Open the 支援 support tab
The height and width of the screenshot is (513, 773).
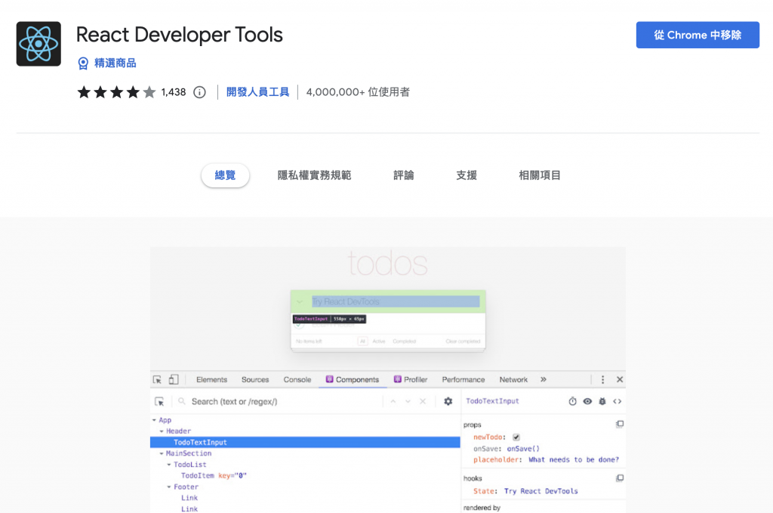(x=467, y=175)
